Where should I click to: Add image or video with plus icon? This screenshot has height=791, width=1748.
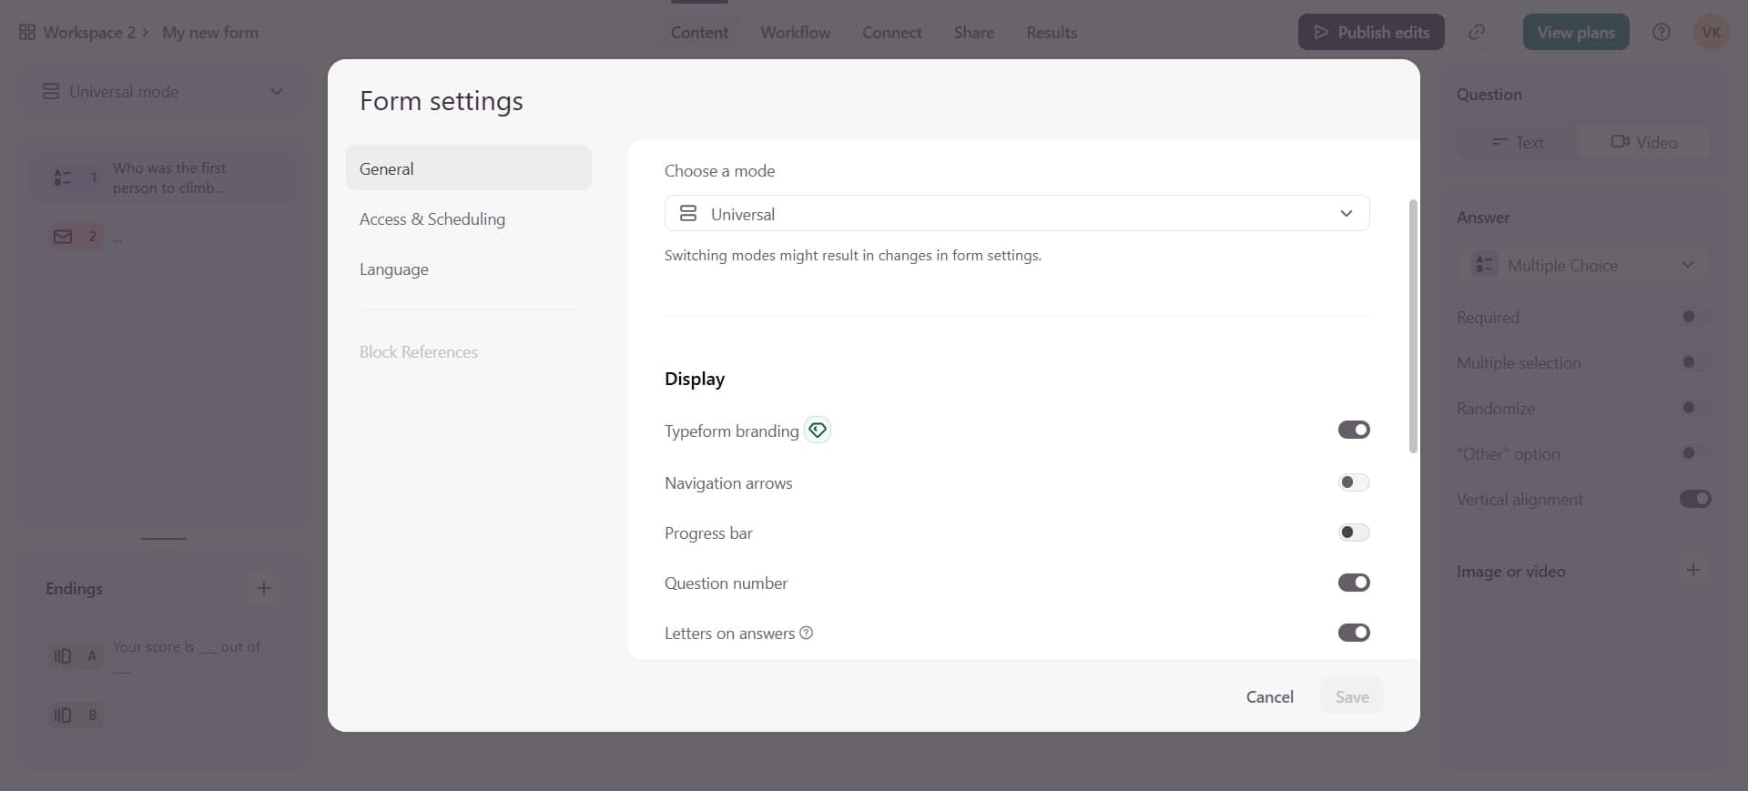[x=1692, y=570]
